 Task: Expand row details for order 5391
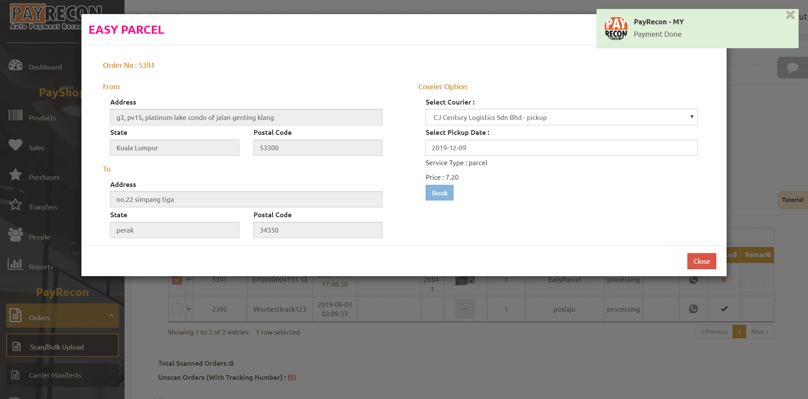click(x=188, y=280)
